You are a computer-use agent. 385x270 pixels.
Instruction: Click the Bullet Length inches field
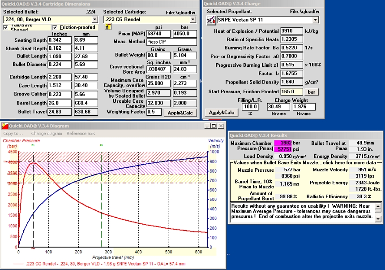click(x=60, y=57)
